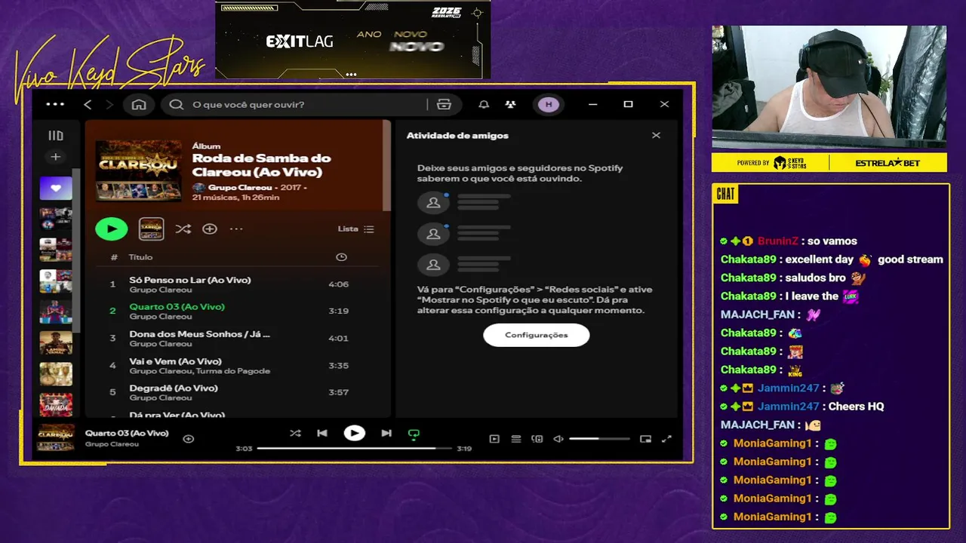966x543 pixels.
Task: Create a playlist with sidebar plus button
Action: pos(55,157)
